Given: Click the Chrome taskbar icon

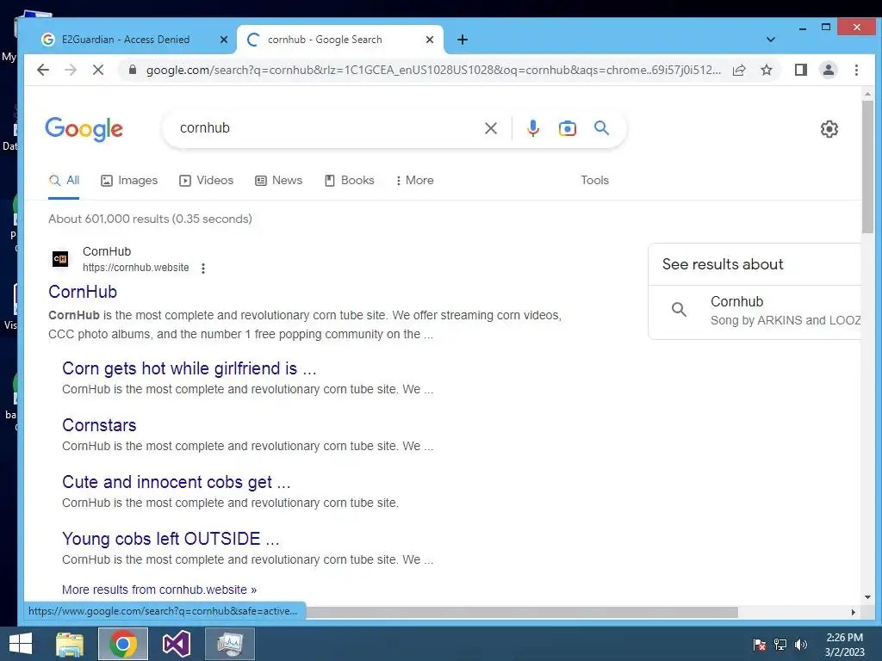Looking at the screenshot, I should pos(123,644).
